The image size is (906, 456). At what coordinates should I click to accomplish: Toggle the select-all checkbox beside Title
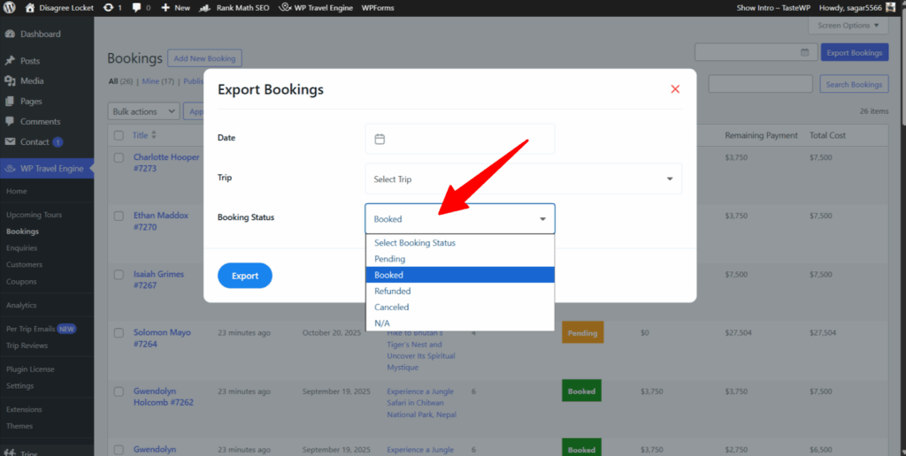pyautogui.click(x=119, y=135)
